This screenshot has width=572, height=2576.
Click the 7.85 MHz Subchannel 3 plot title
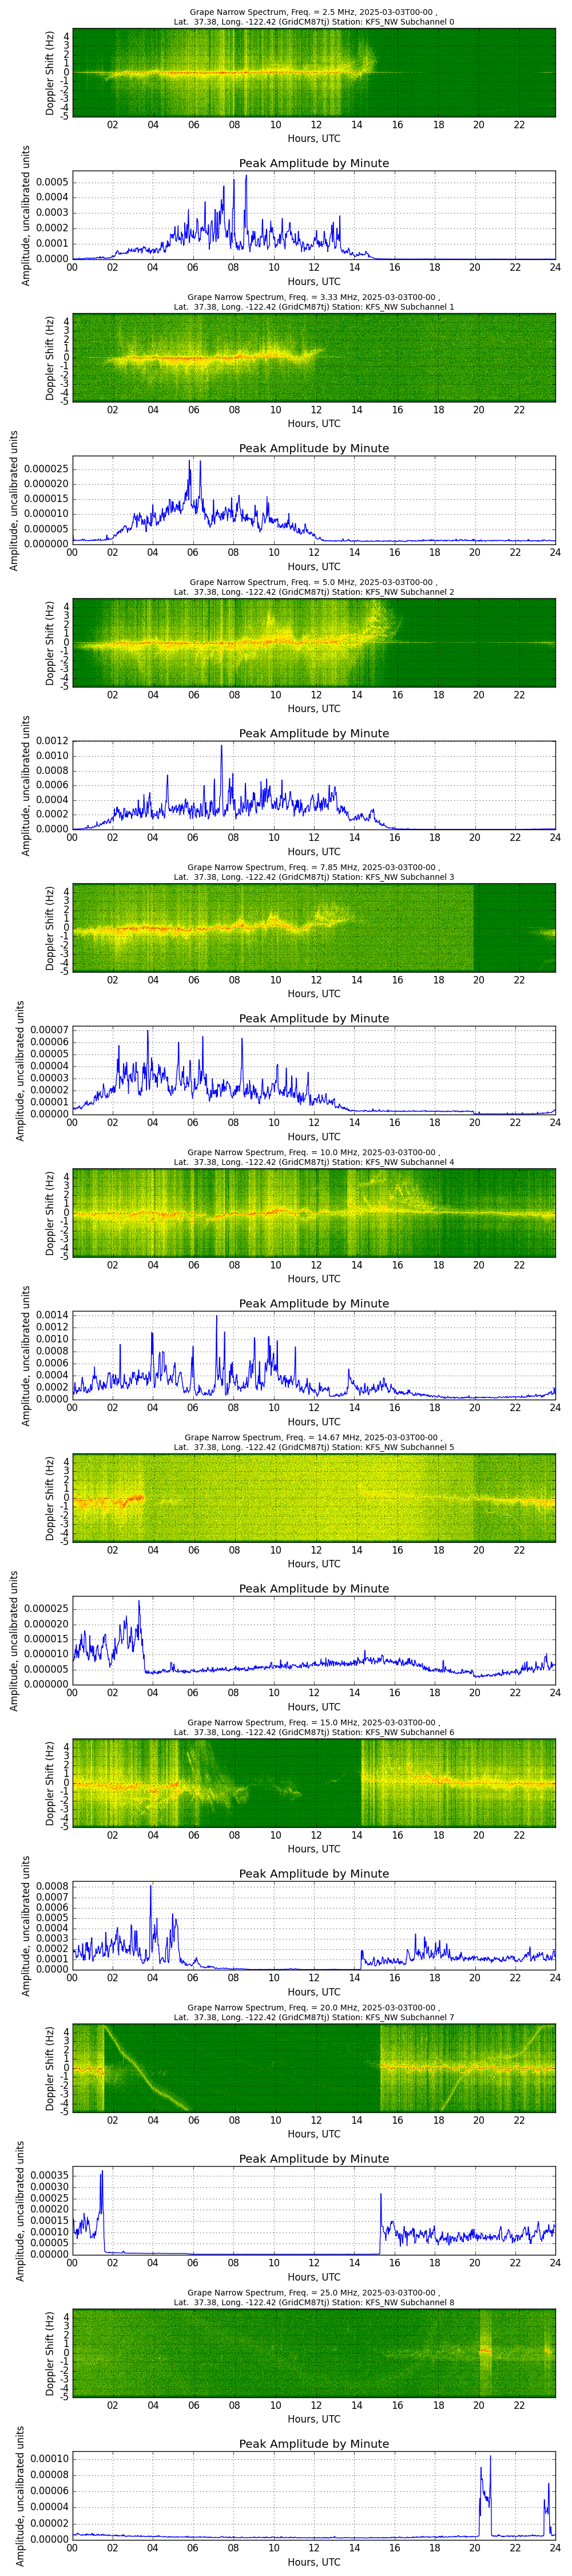[313, 872]
